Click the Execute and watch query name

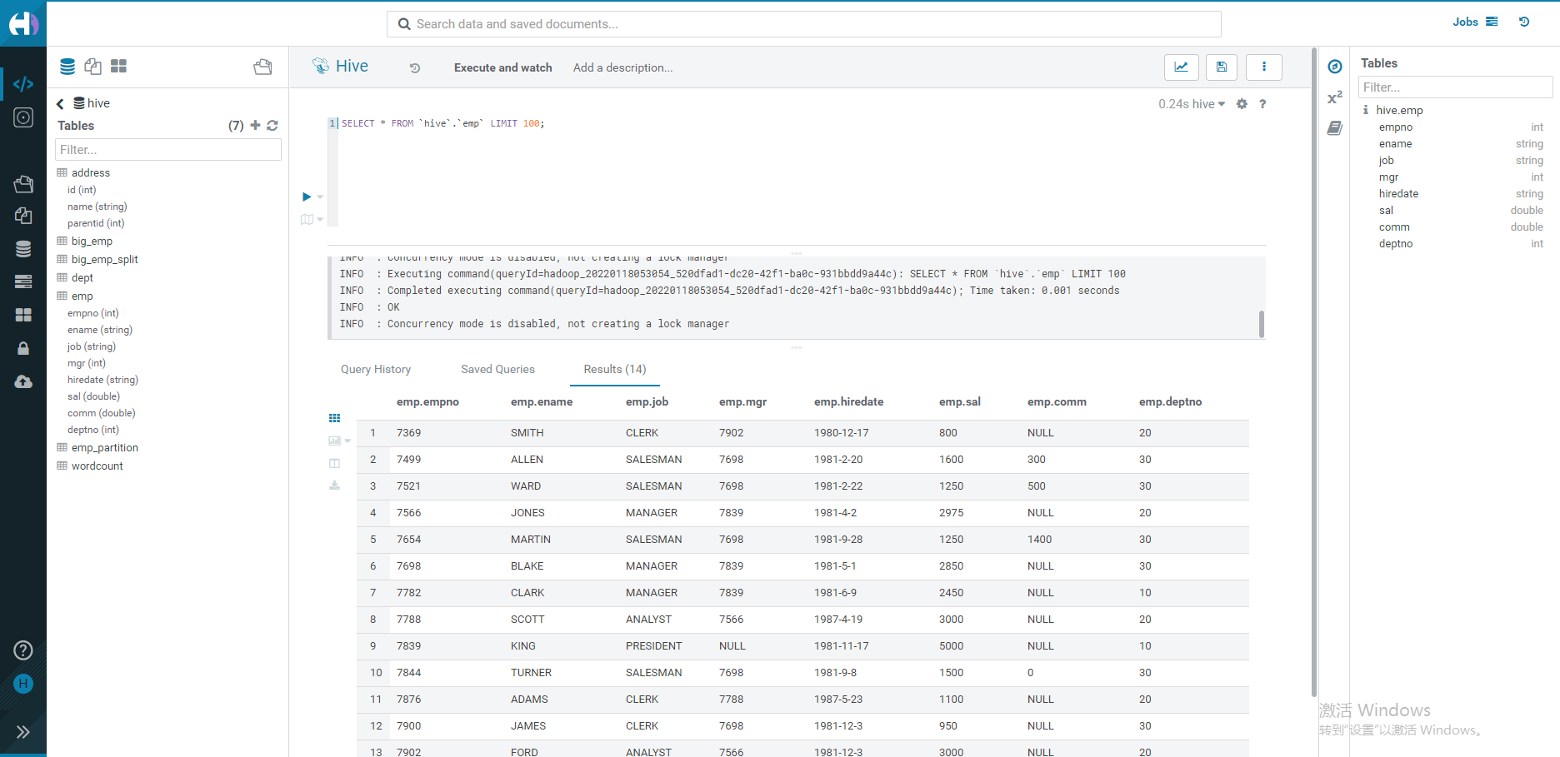tap(503, 67)
